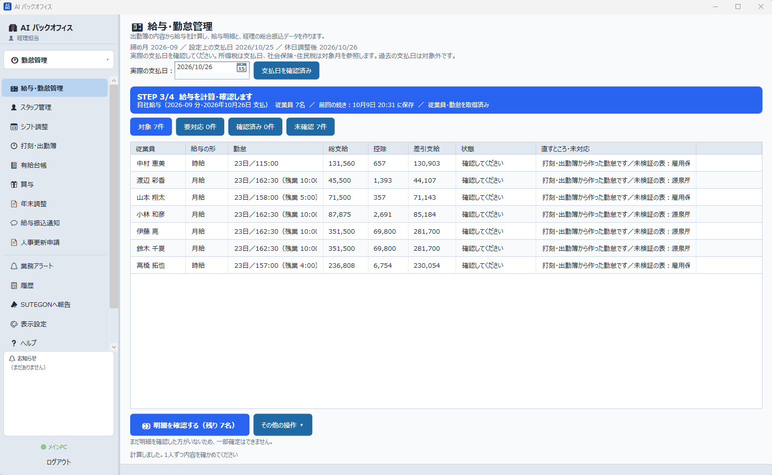Select the 山本 翔太 row name
Image resolution: width=772 pixels, height=475 pixels.
[x=151, y=197]
